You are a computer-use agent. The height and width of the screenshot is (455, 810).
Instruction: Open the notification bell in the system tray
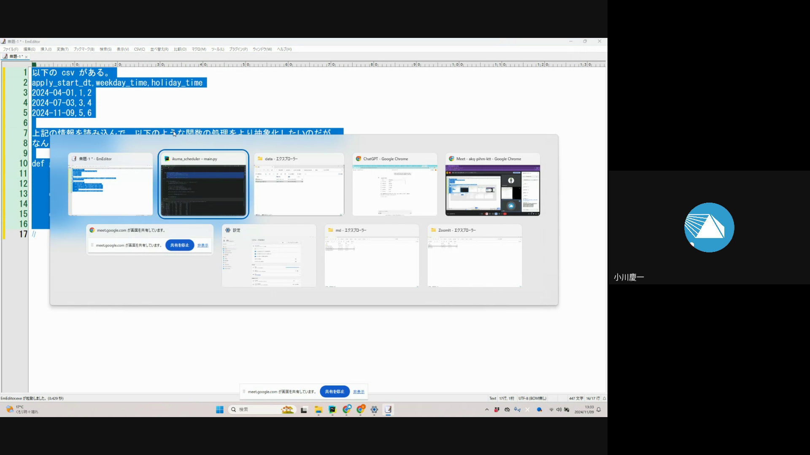pos(599,409)
